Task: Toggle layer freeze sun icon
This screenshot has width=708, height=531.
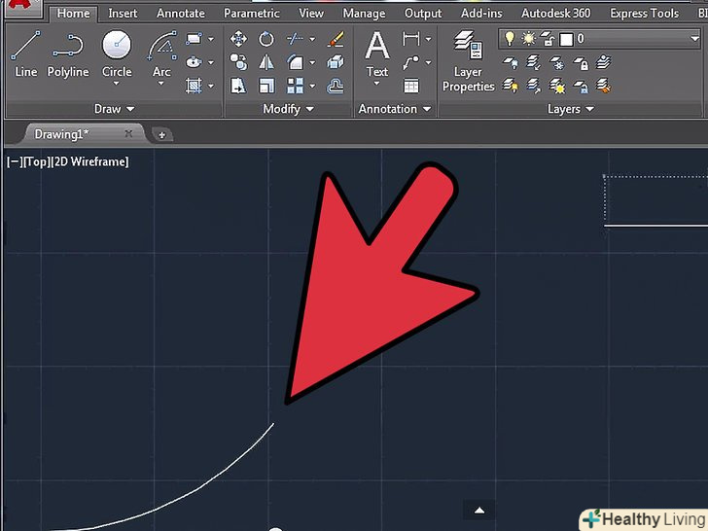Action: pos(528,39)
